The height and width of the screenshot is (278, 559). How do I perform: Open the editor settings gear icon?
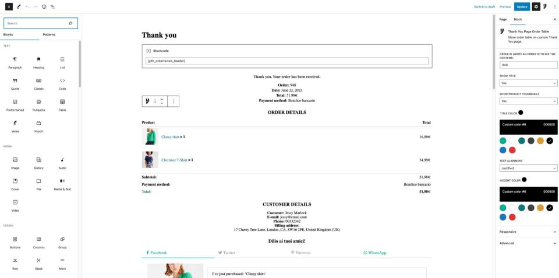[536, 6]
